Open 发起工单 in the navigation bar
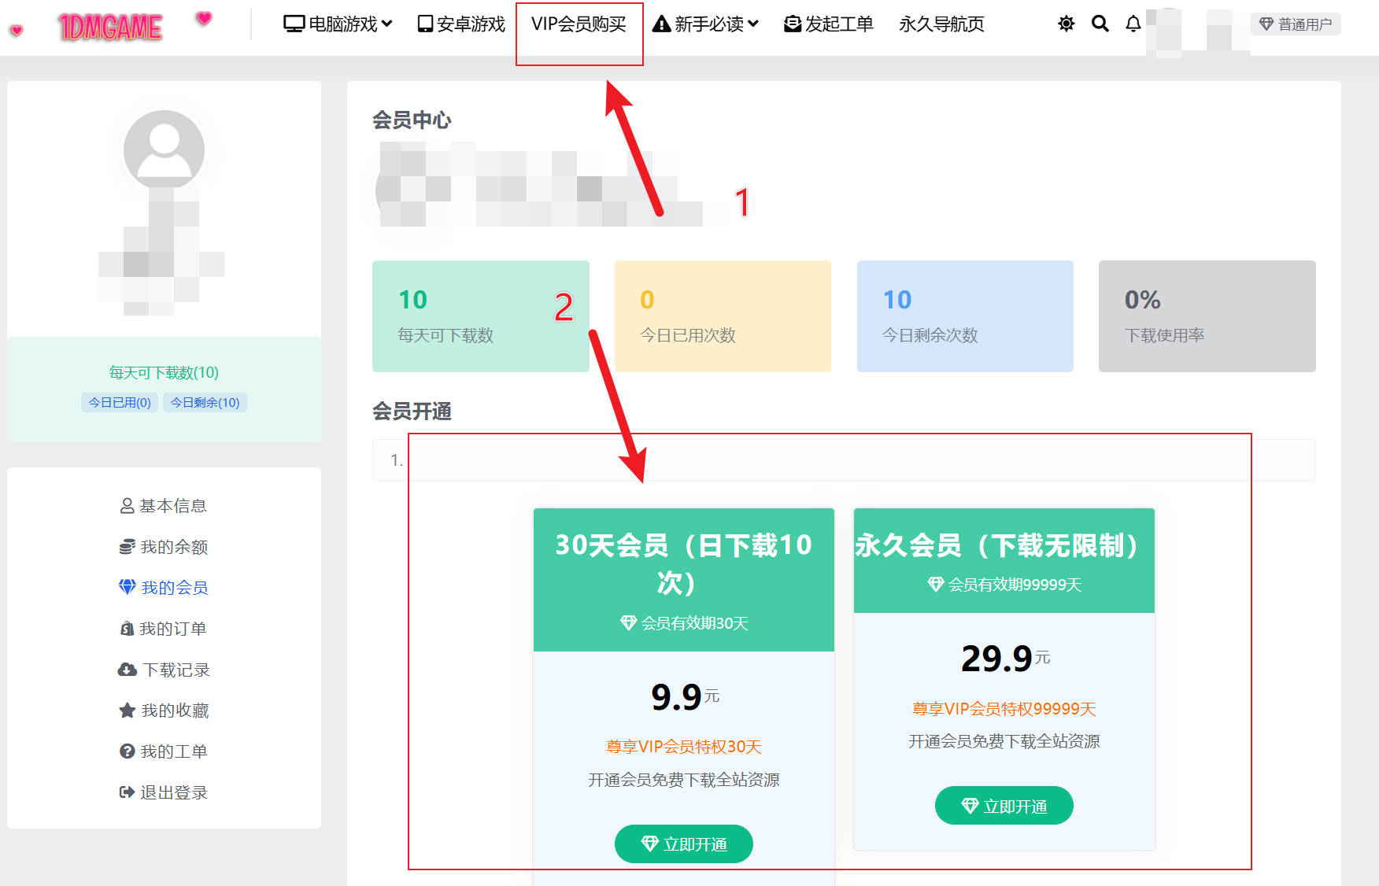 point(829,24)
